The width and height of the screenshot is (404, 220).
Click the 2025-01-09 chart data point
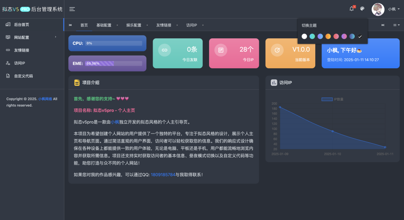(280, 107)
